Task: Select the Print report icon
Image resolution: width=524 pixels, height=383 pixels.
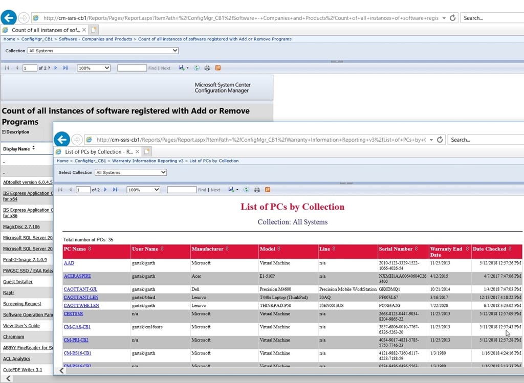Action: coord(257,190)
